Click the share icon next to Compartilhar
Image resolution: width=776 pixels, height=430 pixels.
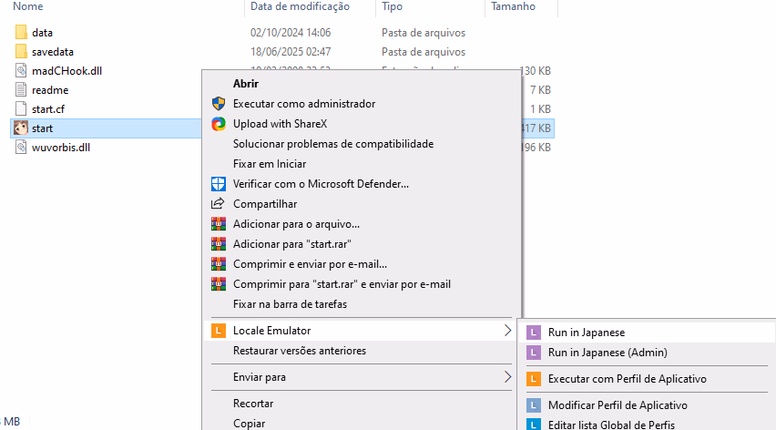coord(218,204)
